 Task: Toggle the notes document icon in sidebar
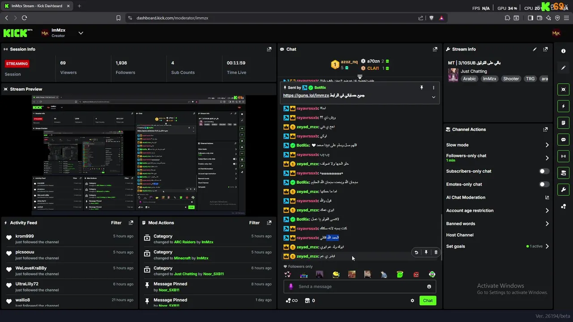click(x=563, y=123)
